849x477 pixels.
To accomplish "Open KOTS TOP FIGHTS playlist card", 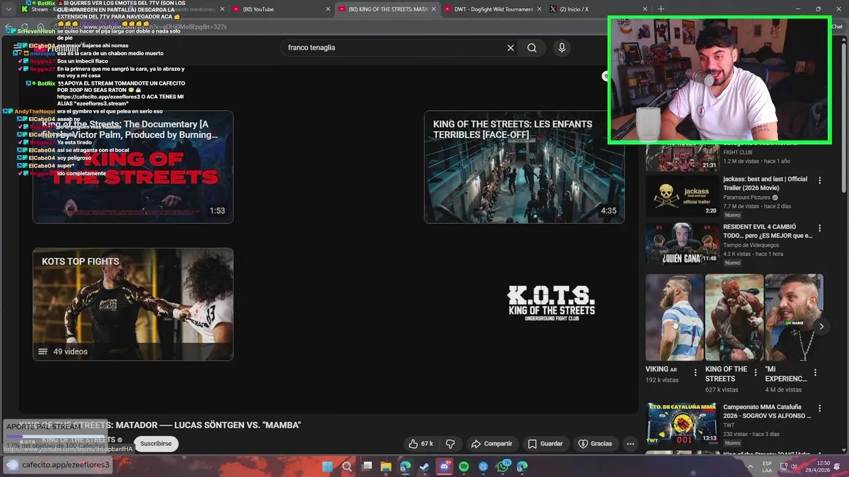I will tap(133, 304).
